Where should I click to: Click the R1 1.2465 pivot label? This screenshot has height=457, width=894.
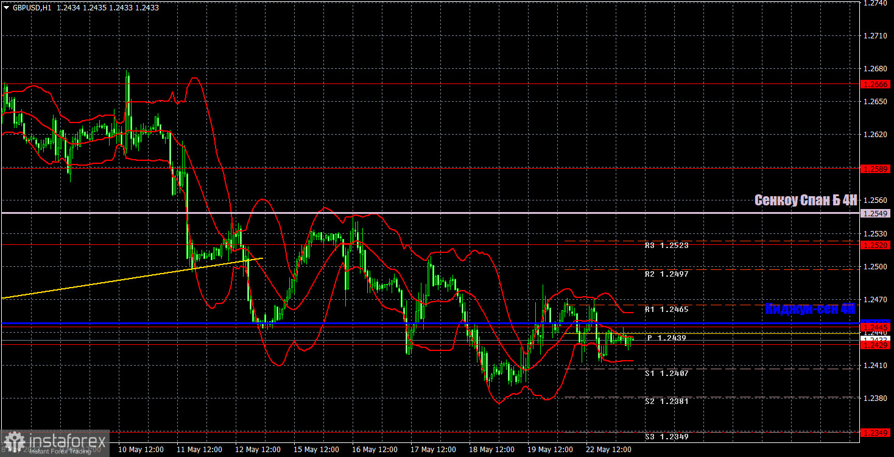pos(666,309)
